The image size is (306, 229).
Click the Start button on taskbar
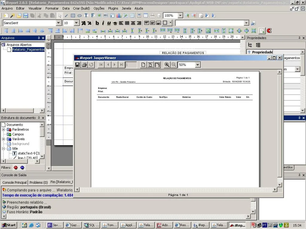click(x=9, y=225)
